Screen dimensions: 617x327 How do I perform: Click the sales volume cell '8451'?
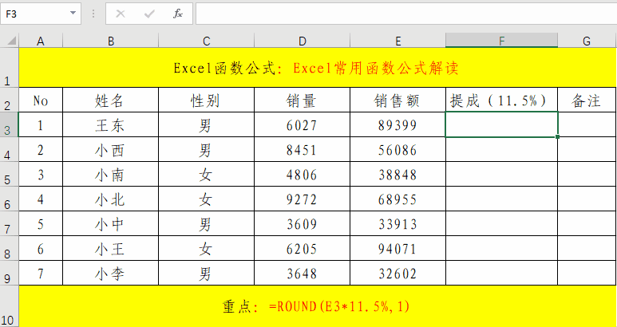pyautogui.click(x=303, y=150)
